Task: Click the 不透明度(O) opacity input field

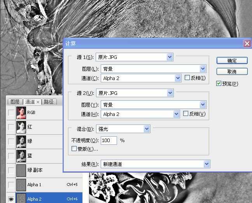Action: point(109,141)
